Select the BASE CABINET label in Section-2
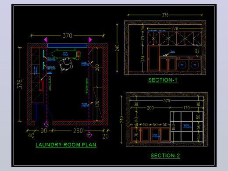228x171 pixels. 156,135
